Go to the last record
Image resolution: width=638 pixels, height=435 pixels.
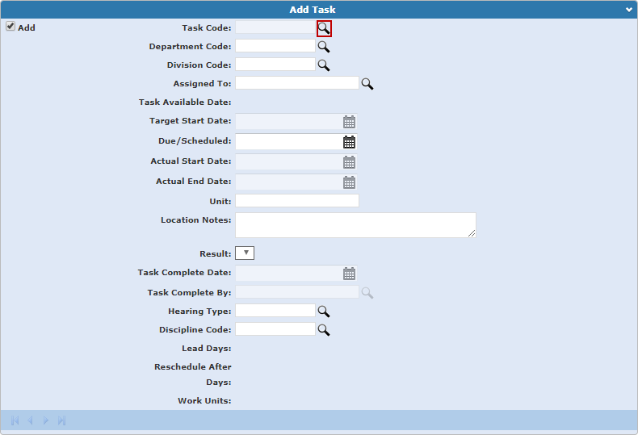pyautogui.click(x=61, y=420)
